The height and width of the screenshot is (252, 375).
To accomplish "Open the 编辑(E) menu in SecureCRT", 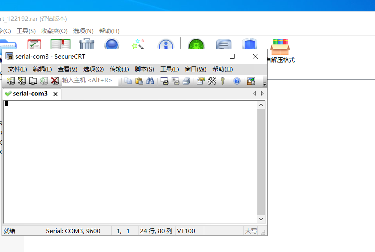I will [42, 69].
